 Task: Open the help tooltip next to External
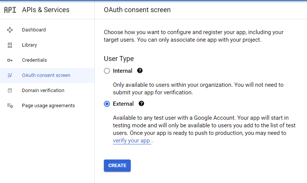141,104
